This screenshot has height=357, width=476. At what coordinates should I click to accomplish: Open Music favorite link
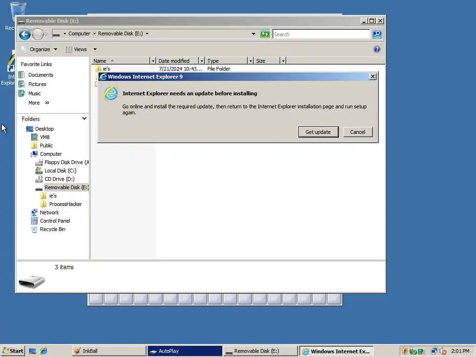pyautogui.click(x=34, y=93)
